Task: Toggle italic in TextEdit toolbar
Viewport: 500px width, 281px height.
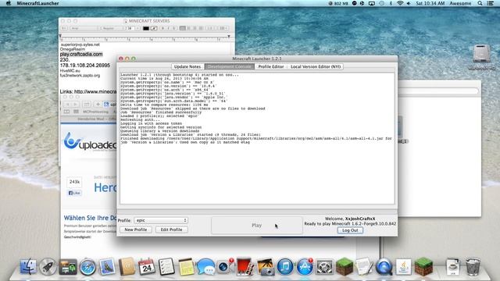Action: pyautogui.click(x=169, y=28)
